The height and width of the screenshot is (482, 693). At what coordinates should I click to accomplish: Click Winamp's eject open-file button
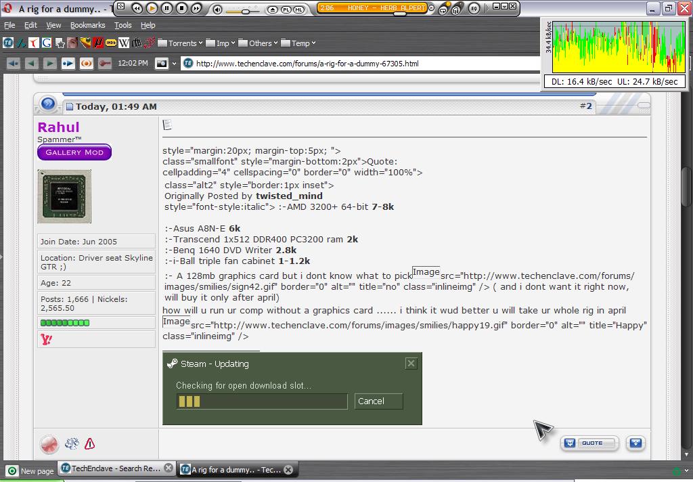click(x=273, y=9)
